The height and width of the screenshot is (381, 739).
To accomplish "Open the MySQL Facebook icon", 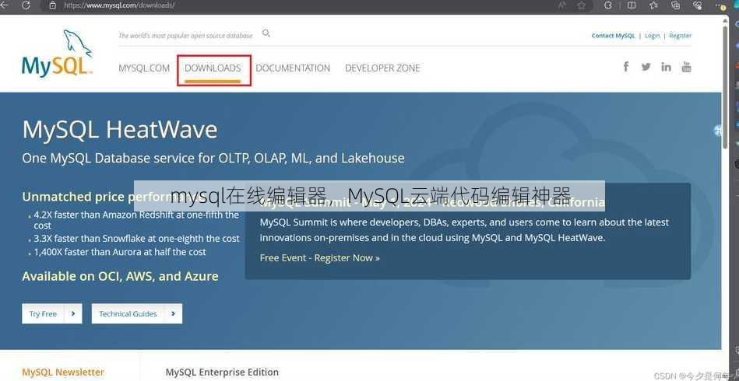I will [626, 67].
